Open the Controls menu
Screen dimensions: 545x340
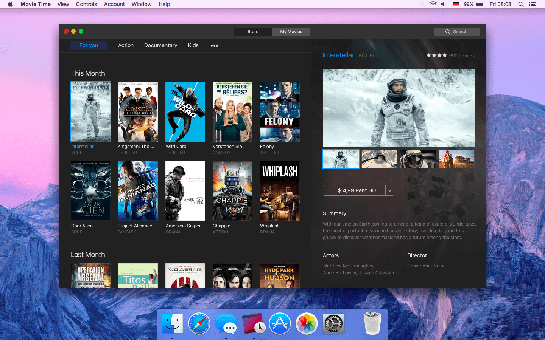[87, 4]
